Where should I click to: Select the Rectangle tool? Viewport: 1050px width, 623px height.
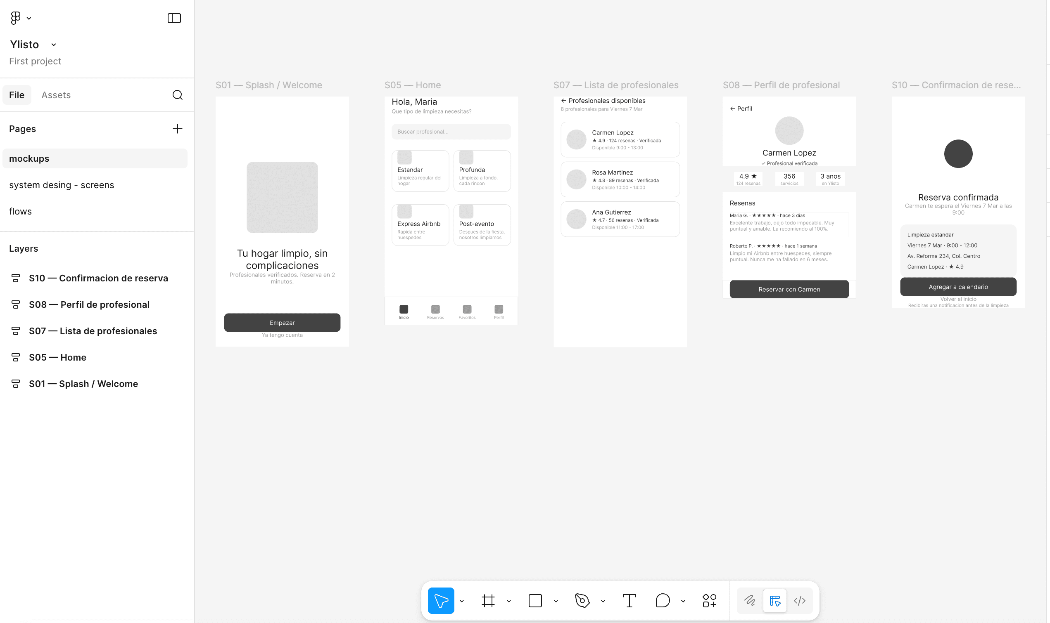tap(535, 600)
